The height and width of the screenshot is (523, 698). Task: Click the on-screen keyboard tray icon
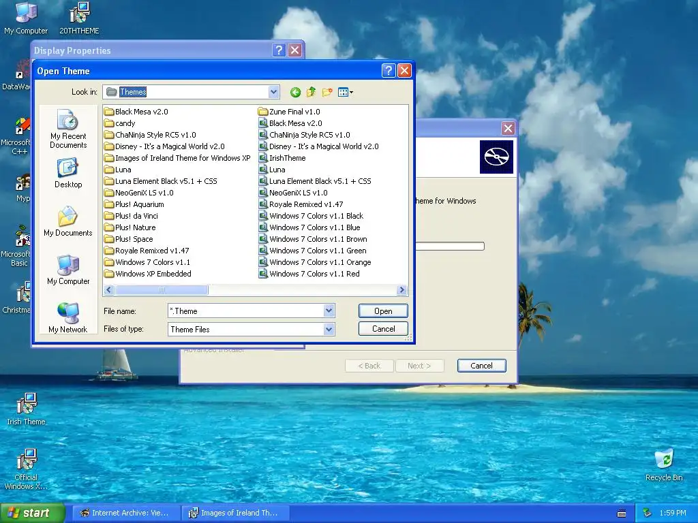pyautogui.click(x=622, y=513)
